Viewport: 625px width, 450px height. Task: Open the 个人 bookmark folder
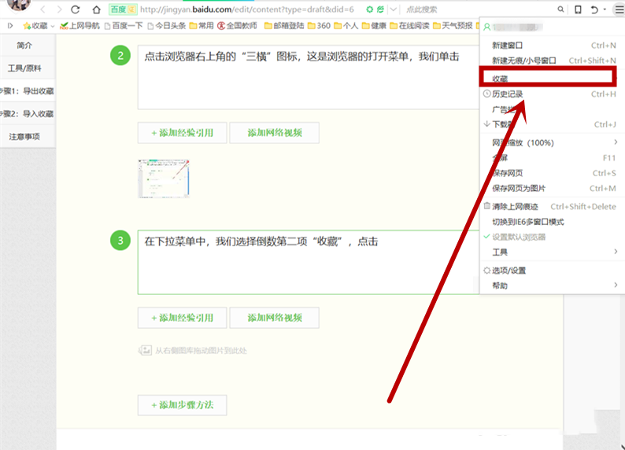[x=346, y=26]
